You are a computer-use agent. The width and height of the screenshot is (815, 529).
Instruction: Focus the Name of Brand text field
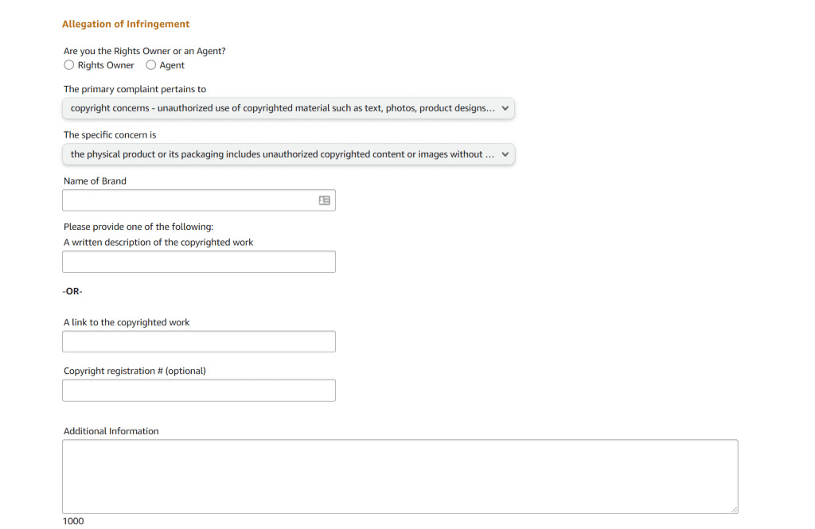click(x=187, y=200)
